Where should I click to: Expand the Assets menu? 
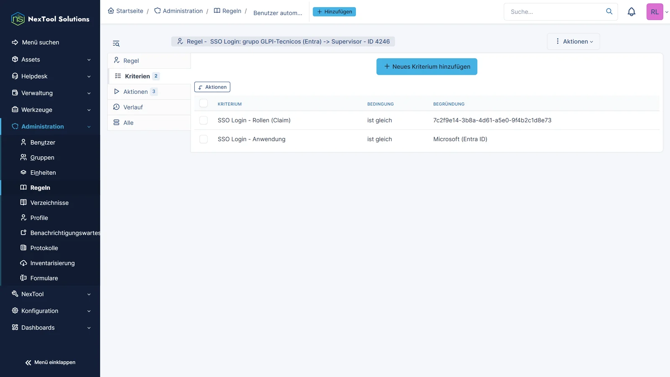click(50, 59)
